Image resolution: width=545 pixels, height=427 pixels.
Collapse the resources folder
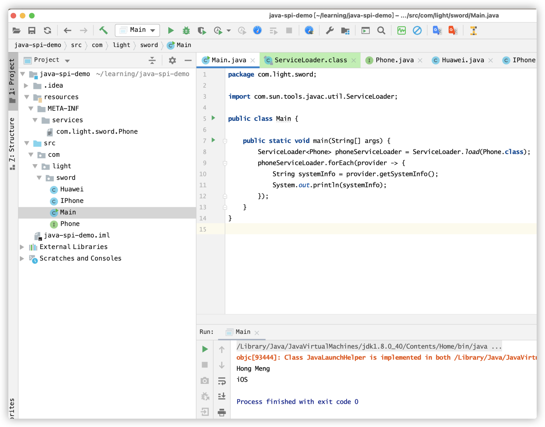27,97
